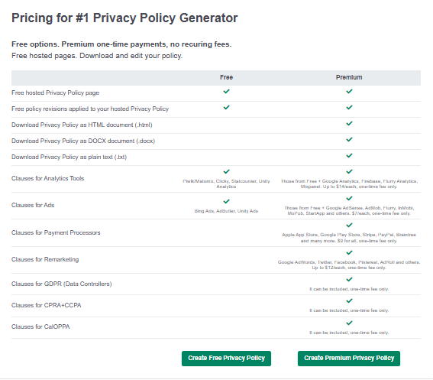The height and width of the screenshot is (380, 433).
Task: Click Free ads note 'Bing Ads, AdButler, Unity Ads'
Action: 226,211
